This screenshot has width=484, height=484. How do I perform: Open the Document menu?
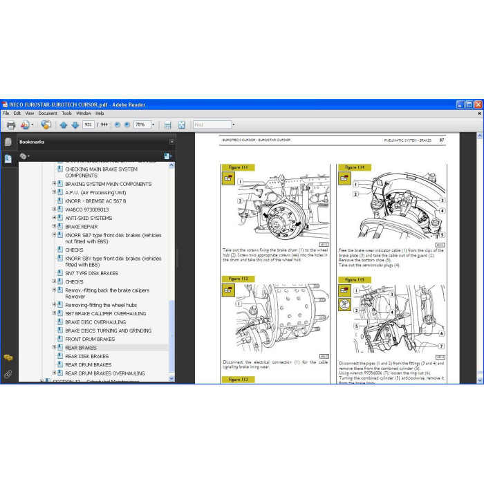pyautogui.click(x=48, y=113)
